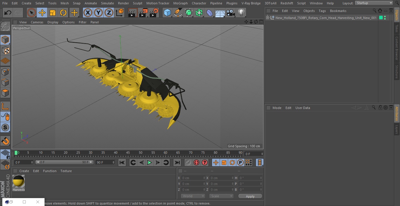Open the attribute manager User Data menu

(x=303, y=108)
